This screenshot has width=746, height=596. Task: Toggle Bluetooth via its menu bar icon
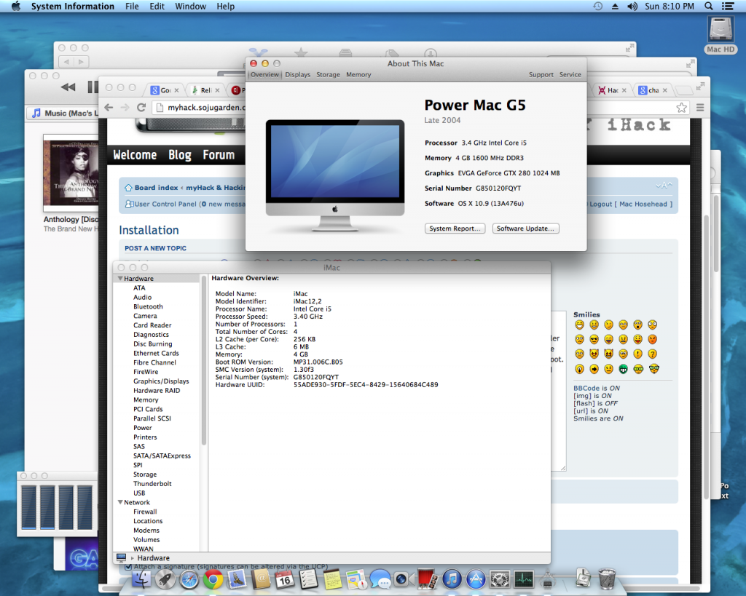(616, 6)
